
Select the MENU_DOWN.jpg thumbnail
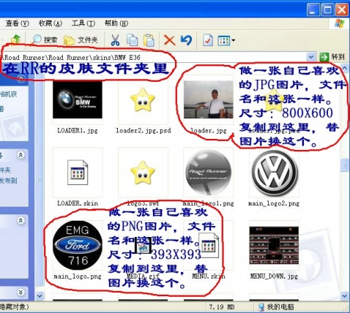point(274,245)
